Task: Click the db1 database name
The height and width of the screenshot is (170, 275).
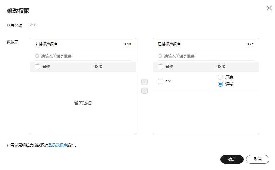Action: [x=169, y=81]
